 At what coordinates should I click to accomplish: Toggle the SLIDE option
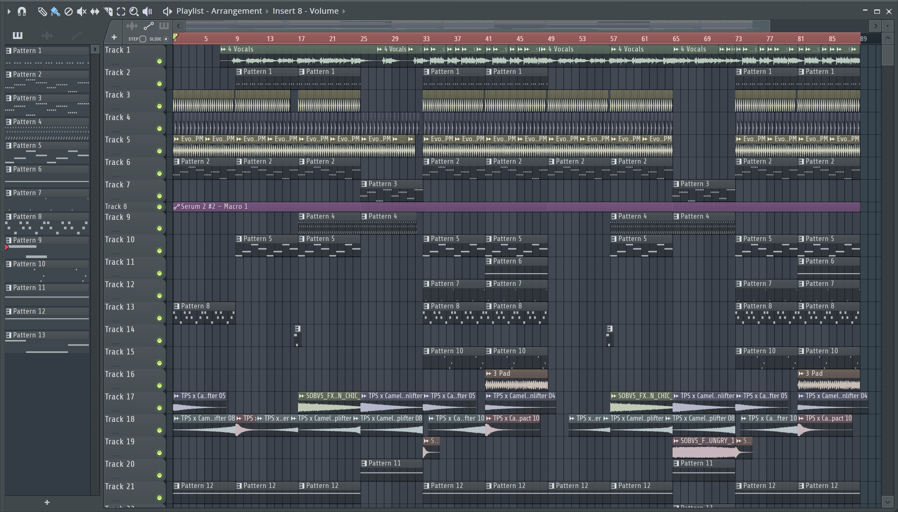[x=166, y=39]
